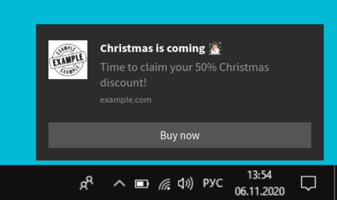Click the Show desktop strip at taskbar edge
This screenshot has height=200, width=337.
[x=336, y=183]
